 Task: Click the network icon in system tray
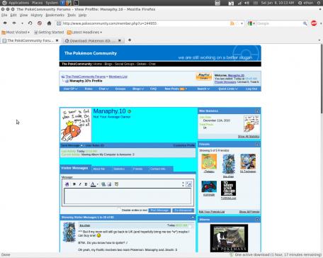pyautogui.click(x=239, y=3)
